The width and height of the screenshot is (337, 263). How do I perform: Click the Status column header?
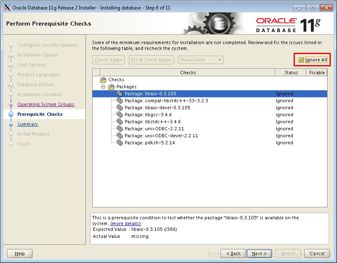(291, 73)
